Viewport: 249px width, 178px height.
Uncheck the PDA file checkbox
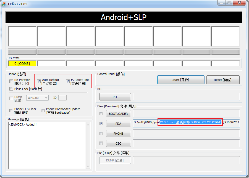[101, 123]
